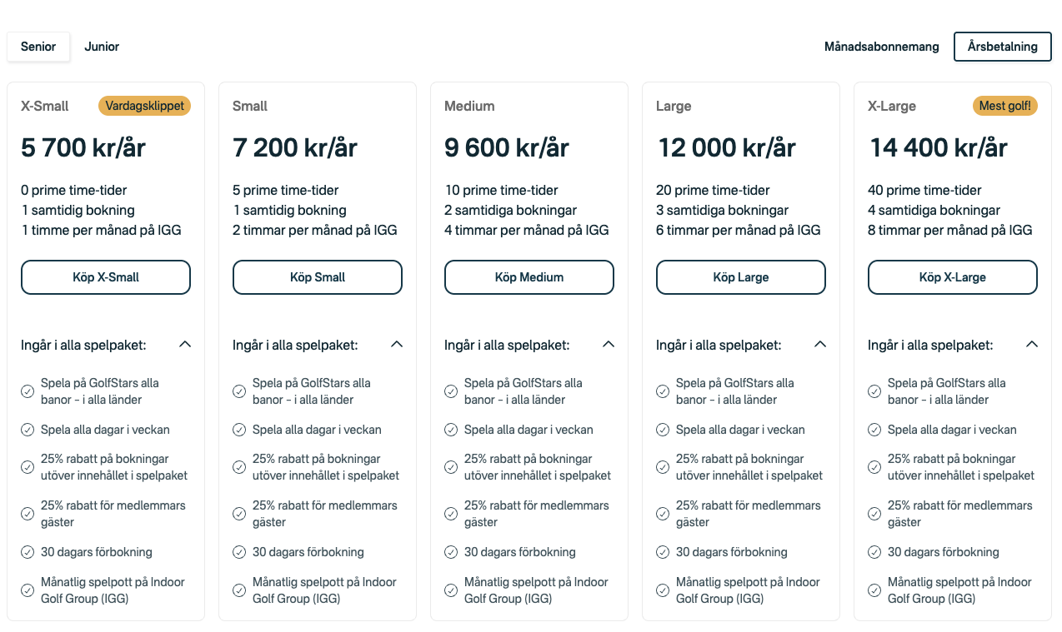Click the 'Vardagsklippet' badge on X-Small card
Image resolution: width=1062 pixels, height=632 pixels.
[145, 106]
